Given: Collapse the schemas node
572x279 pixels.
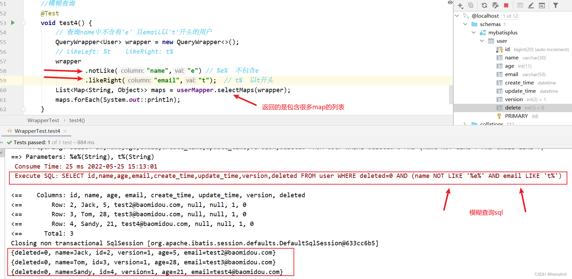Looking at the screenshot, I should (x=465, y=24).
